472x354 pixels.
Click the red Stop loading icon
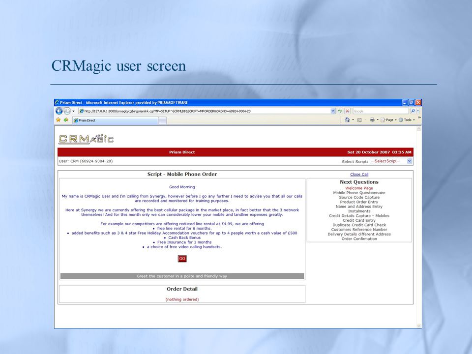click(348, 111)
